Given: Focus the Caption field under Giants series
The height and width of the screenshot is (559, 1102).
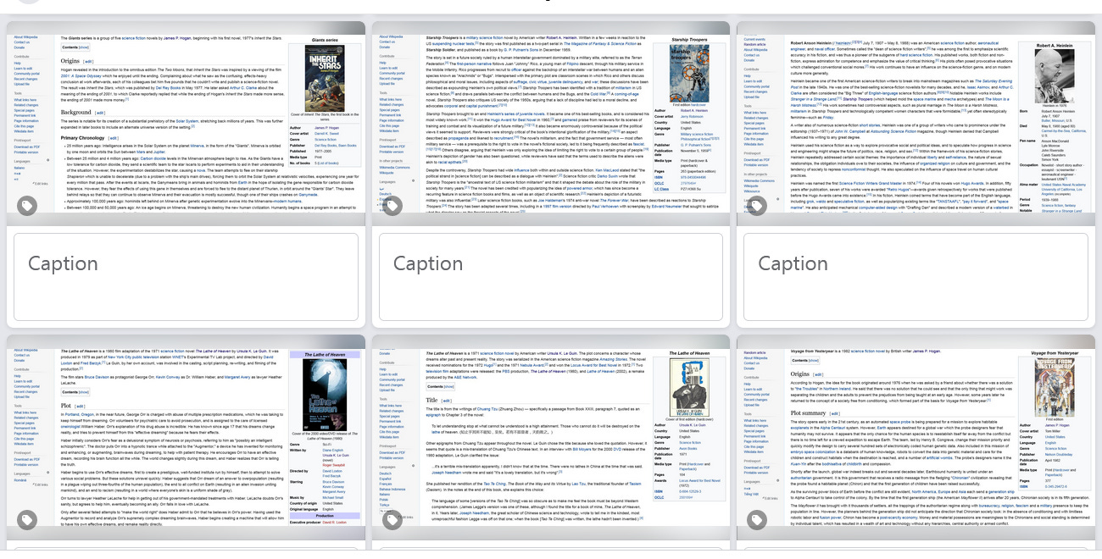Looking at the screenshot, I should 186,277.
